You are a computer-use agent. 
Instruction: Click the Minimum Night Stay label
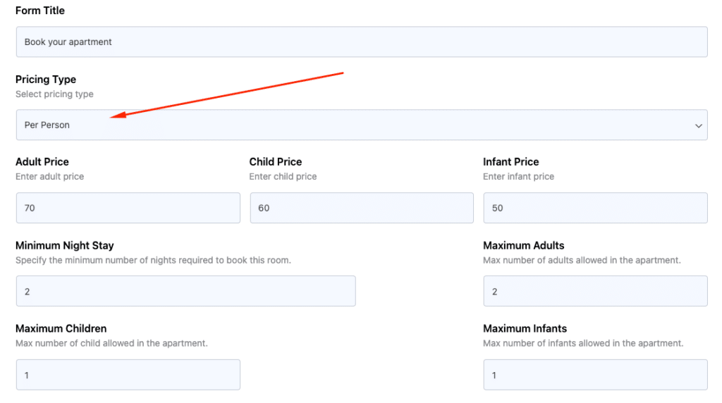[x=64, y=246]
